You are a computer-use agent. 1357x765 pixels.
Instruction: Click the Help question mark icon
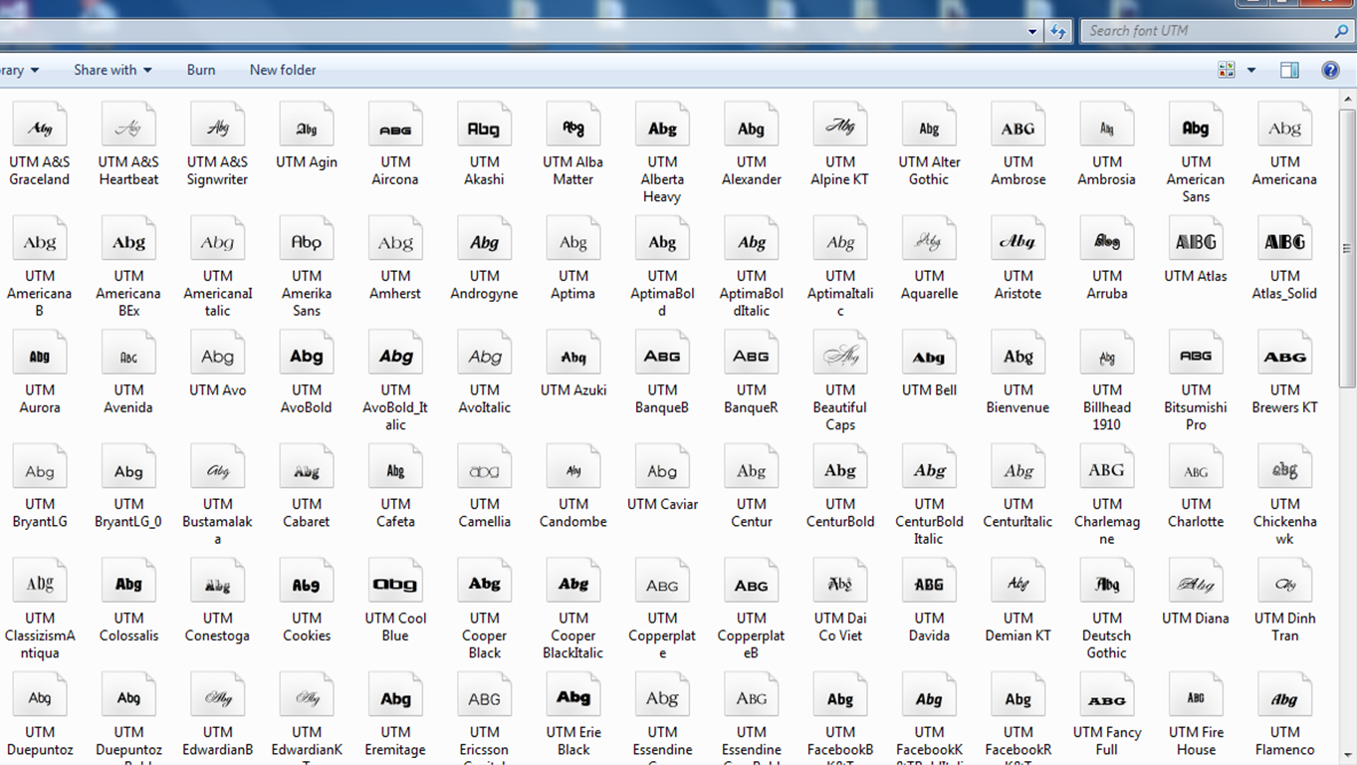pos(1331,70)
